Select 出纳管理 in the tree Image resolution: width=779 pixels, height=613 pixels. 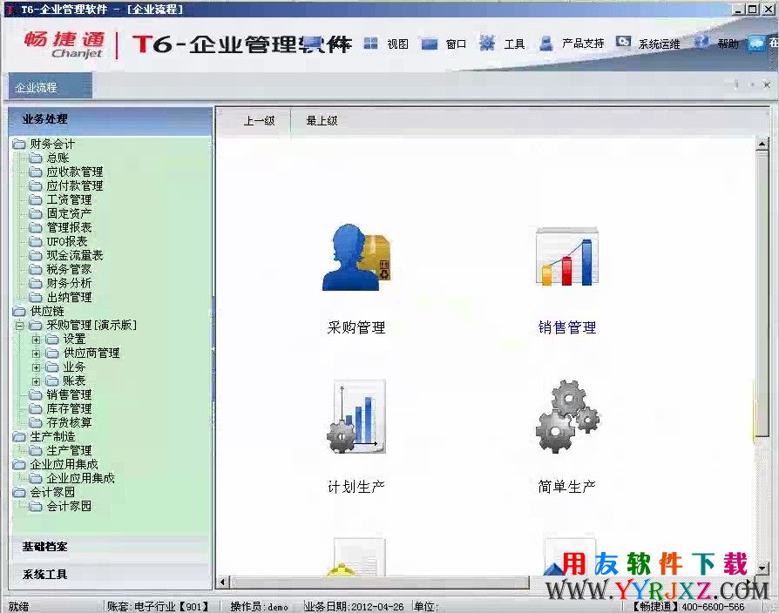point(69,297)
